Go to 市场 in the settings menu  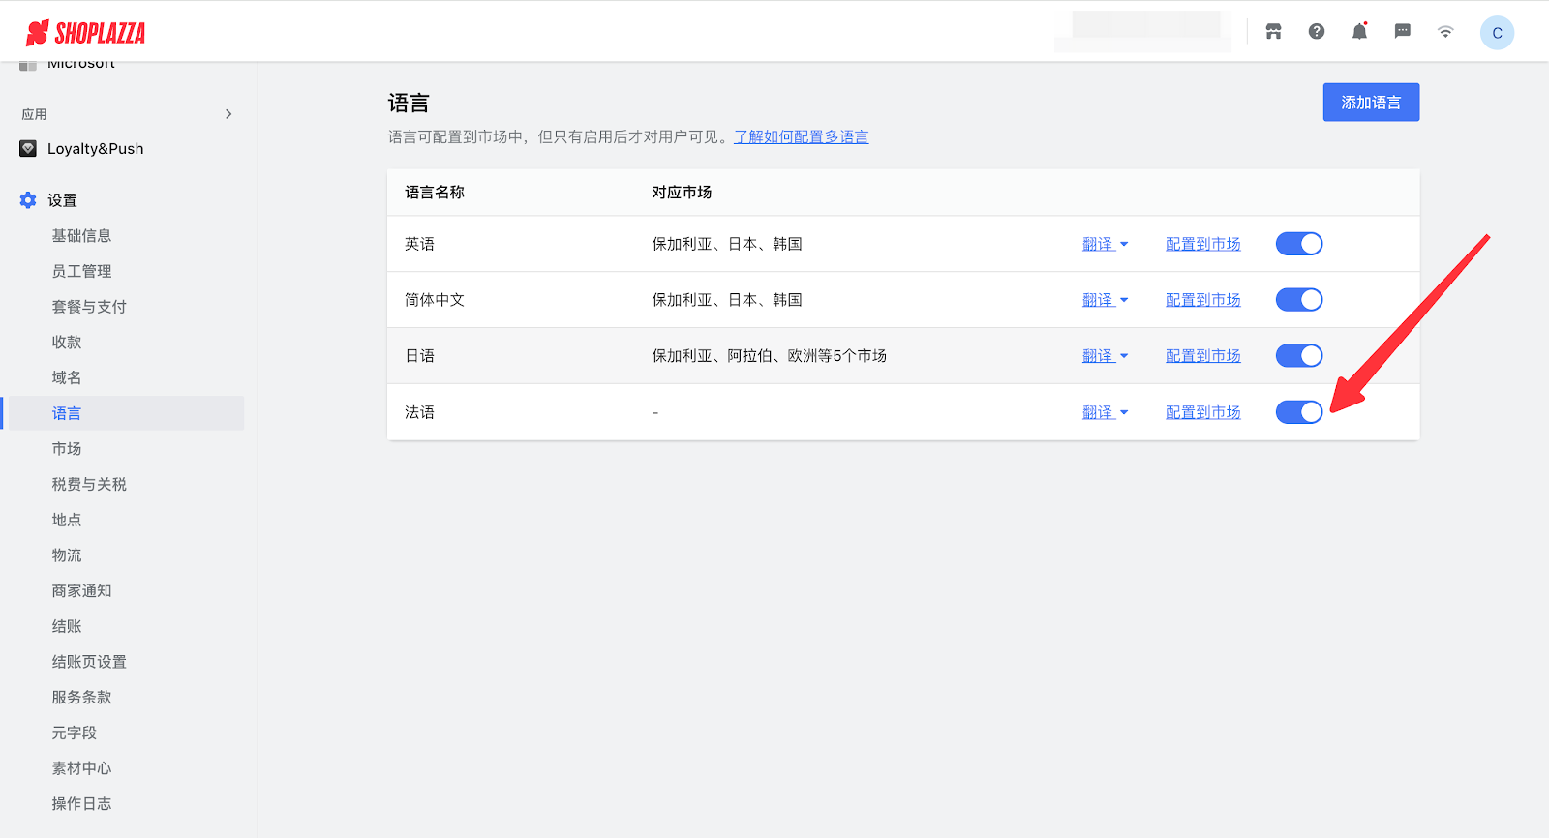(x=67, y=449)
